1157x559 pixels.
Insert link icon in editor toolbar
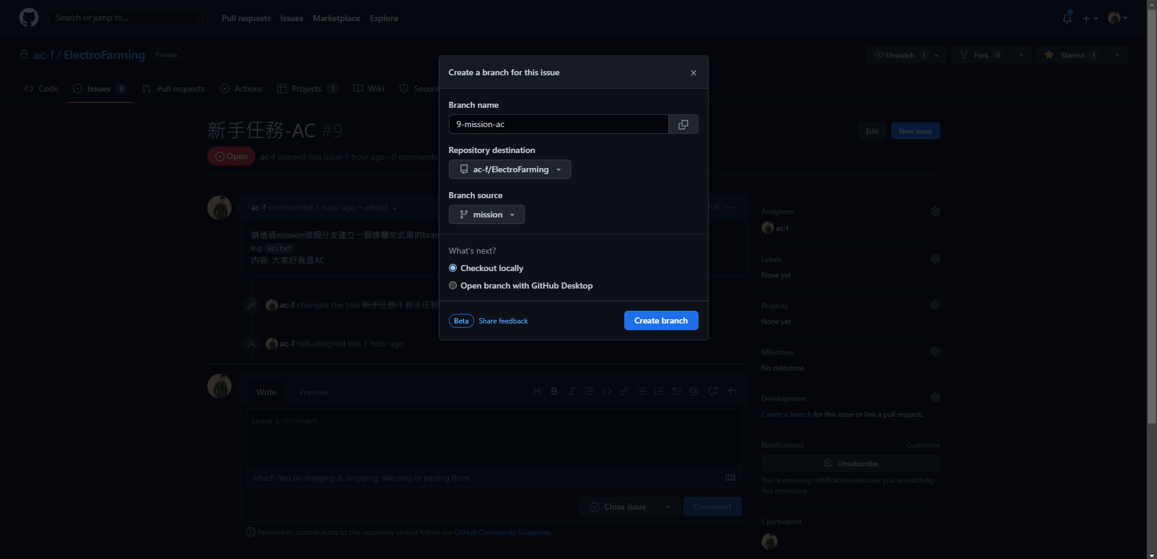[624, 391]
